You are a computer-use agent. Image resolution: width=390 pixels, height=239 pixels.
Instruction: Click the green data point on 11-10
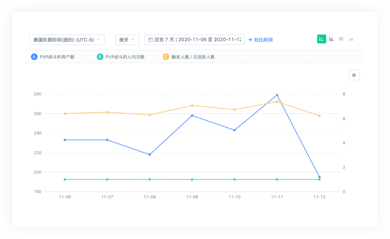[235, 179]
